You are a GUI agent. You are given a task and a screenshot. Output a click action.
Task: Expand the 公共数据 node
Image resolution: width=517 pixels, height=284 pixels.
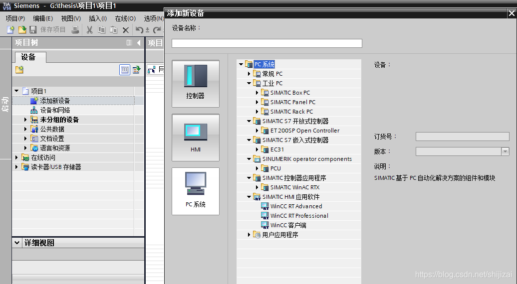click(x=25, y=129)
